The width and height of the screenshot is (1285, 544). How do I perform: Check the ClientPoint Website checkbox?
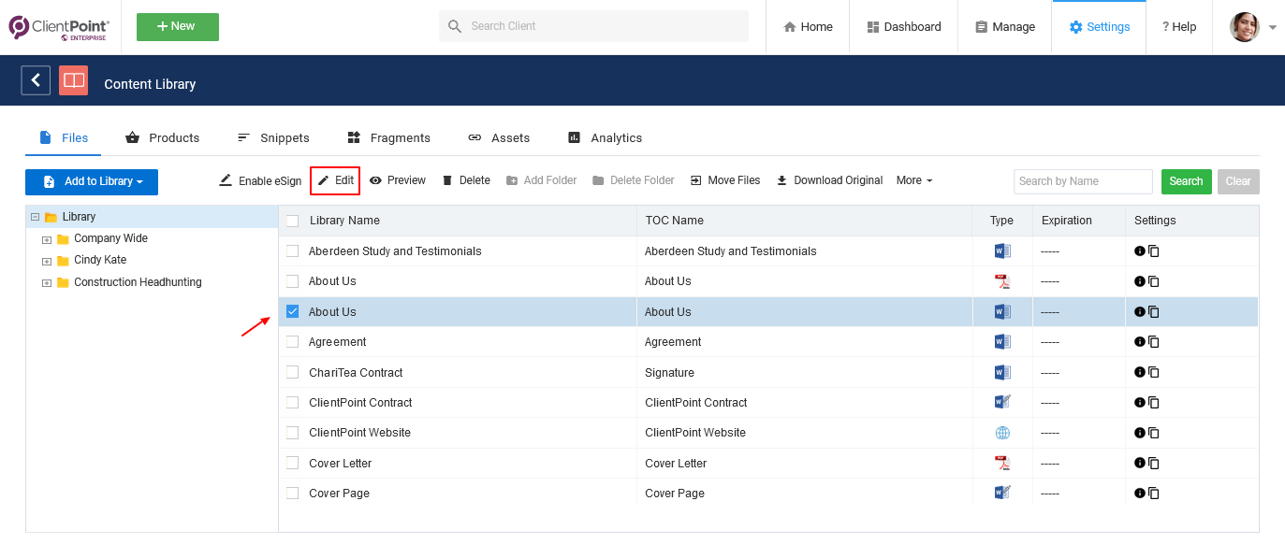coord(293,433)
